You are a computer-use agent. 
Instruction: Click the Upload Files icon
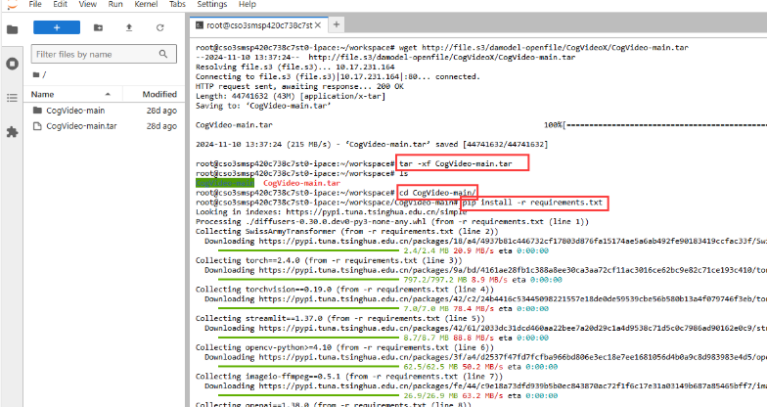click(129, 27)
